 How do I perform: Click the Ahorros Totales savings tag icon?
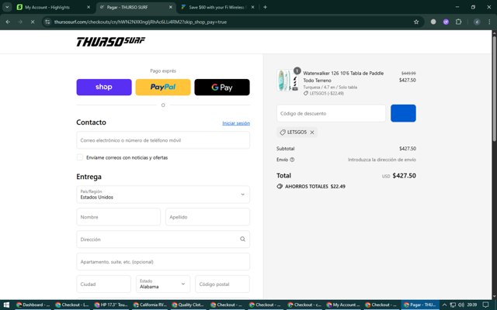click(280, 186)
